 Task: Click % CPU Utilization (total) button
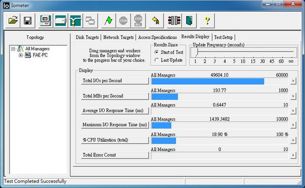coord(115,140)
